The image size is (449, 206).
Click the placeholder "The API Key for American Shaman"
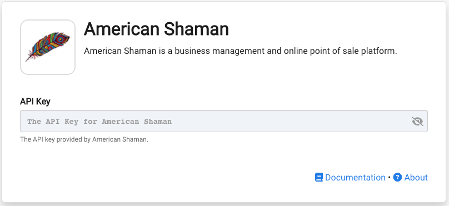coord(99,121)
